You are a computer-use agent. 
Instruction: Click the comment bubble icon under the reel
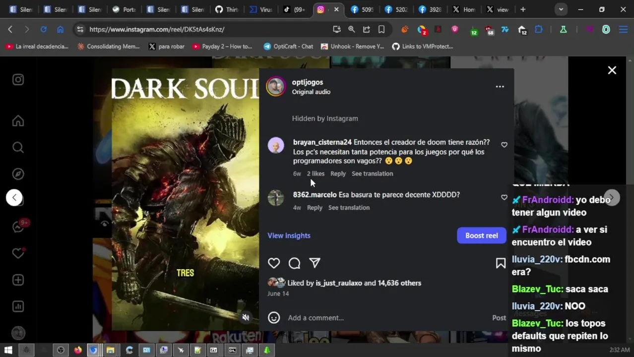pos(294,263)
